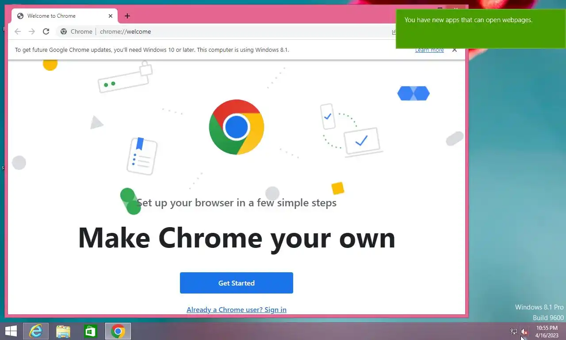The height and width of the screenshot is (340, 566).
Task: Close the Welcome to Chrome tab
Action: coord(111,16)
